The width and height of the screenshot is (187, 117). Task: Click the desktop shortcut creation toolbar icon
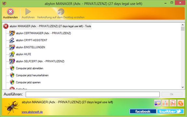click(x=61, y=12)
